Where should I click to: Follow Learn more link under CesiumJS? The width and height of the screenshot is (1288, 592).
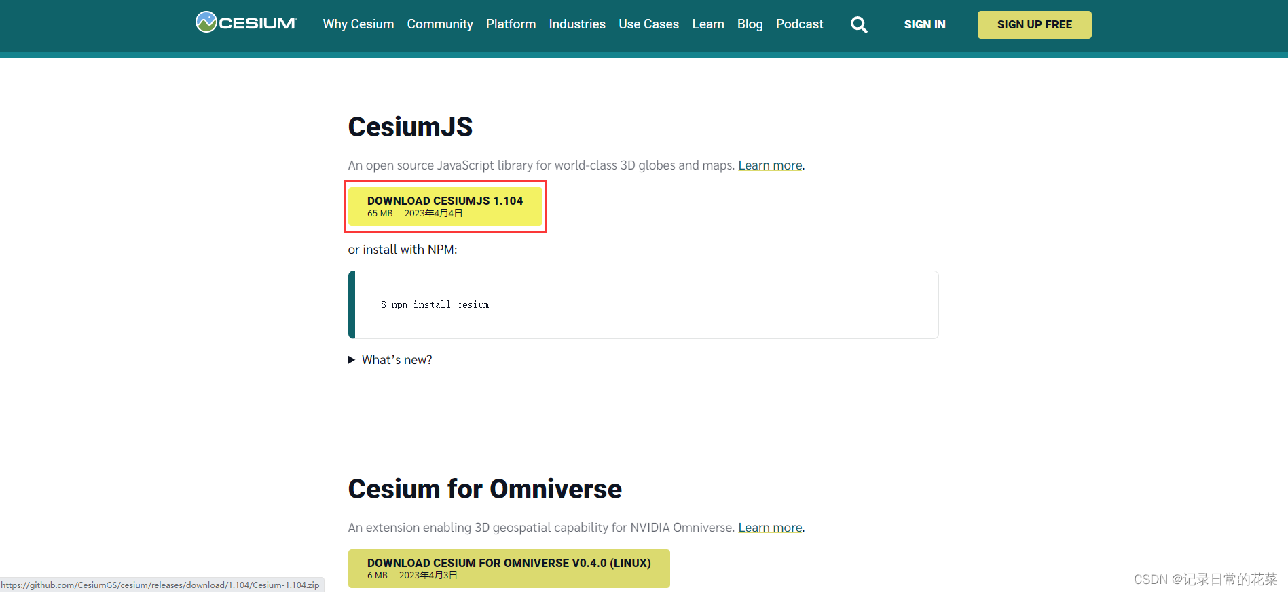(x=770, y=165)
